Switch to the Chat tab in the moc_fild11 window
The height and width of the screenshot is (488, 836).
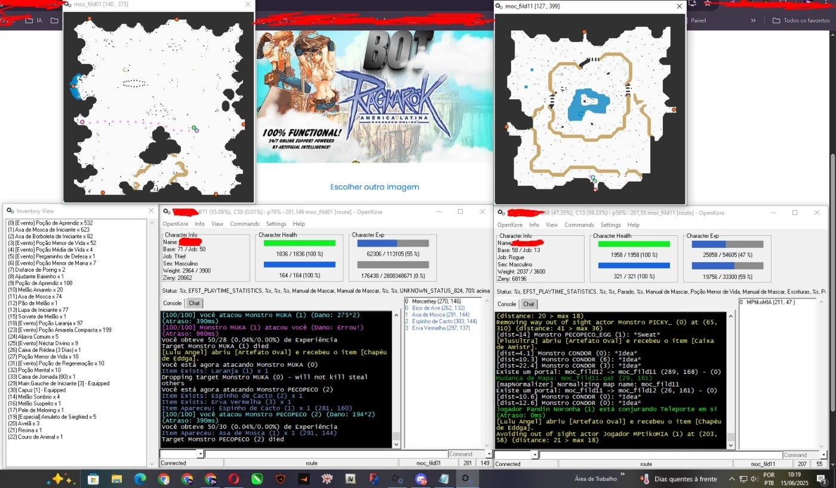528,304
